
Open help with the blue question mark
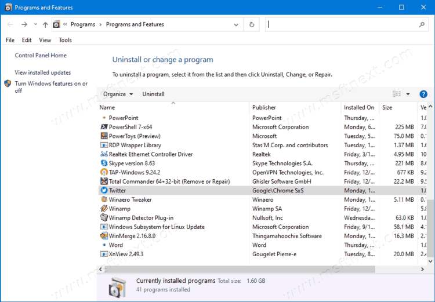(423, 94)
